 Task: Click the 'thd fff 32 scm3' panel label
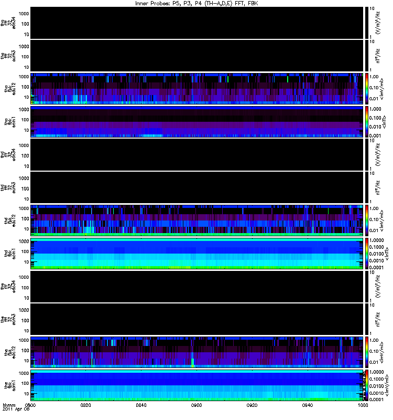click(x=8, y=187)
